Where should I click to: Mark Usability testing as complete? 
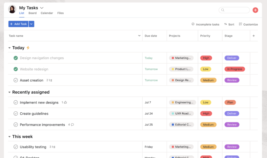[16, 147]
